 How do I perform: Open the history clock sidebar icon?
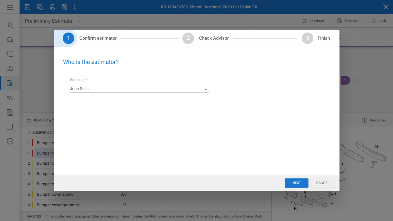tap(10, 141)
